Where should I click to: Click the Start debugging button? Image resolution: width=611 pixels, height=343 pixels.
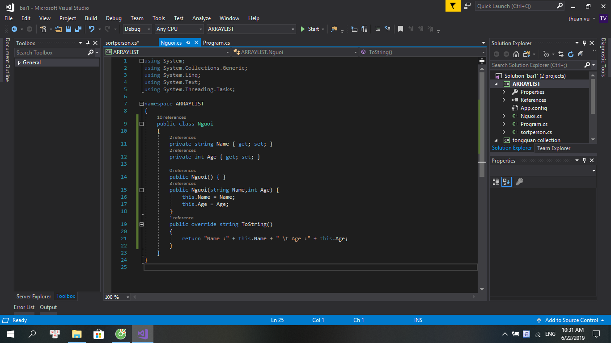coord(310,29)
